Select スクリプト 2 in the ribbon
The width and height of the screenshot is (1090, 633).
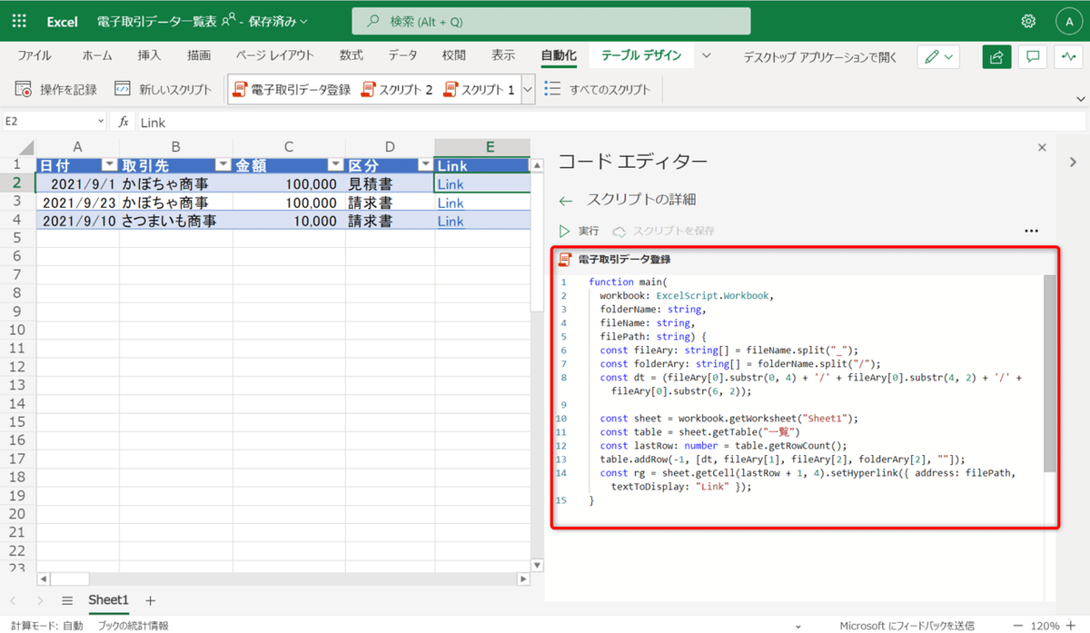pos(397,89)
